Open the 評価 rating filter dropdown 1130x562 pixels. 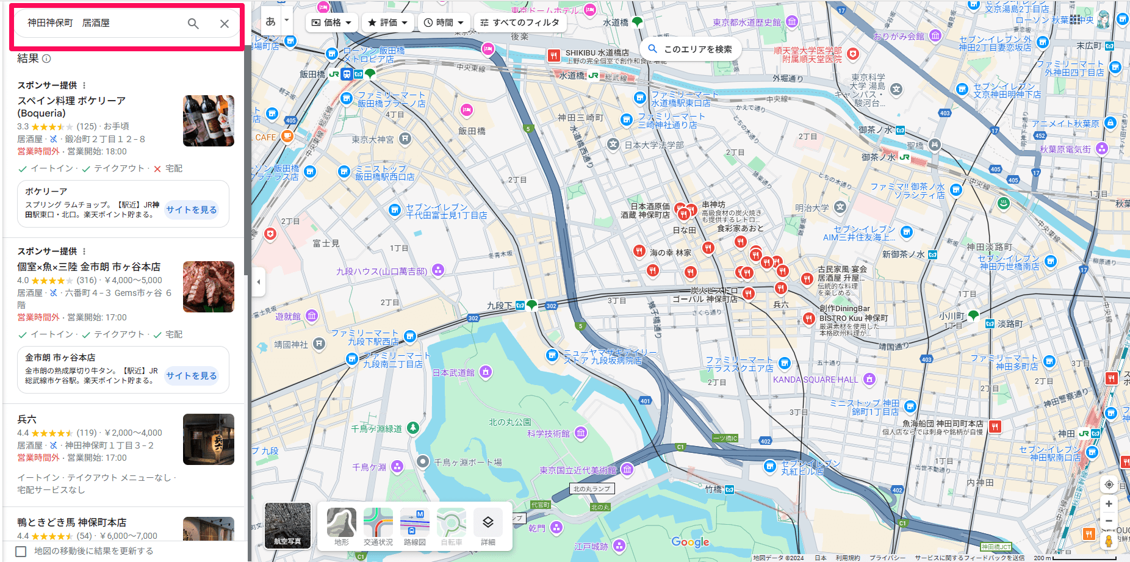pos(388,23)
